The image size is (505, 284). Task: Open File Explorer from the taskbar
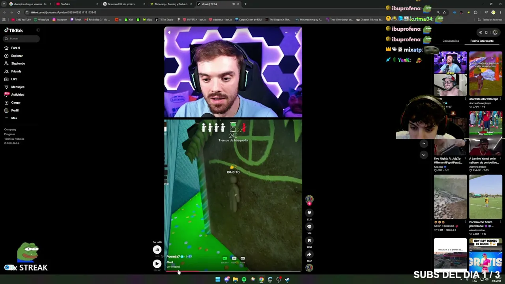pyautogui.click(x=235, y=279)
